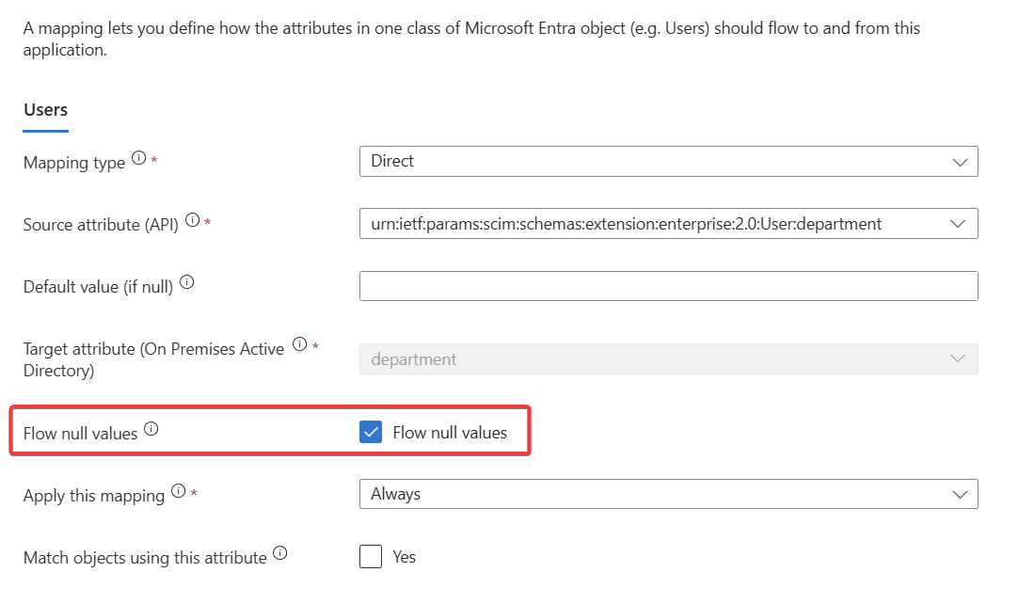
Task: Click info icon next to Mapping type
Action: click(x=139, y=158)
